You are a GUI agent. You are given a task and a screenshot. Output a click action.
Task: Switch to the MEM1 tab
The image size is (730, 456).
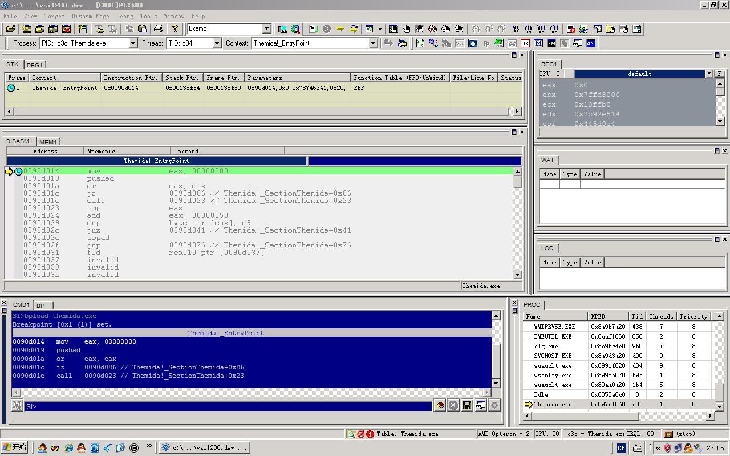click(48, 142)
